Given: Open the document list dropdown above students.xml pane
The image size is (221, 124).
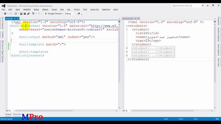Looking at the screenshot, I should tap(215, 19).
